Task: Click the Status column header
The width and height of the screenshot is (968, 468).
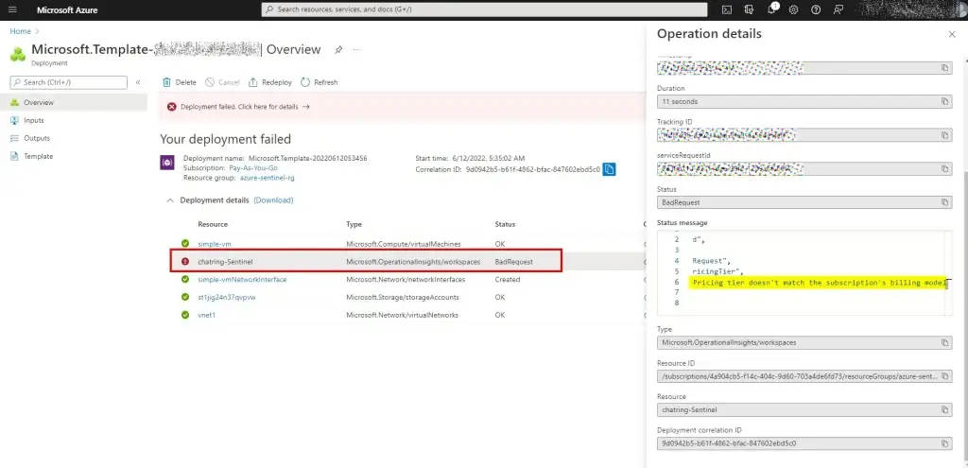Action: coord(505,225)
